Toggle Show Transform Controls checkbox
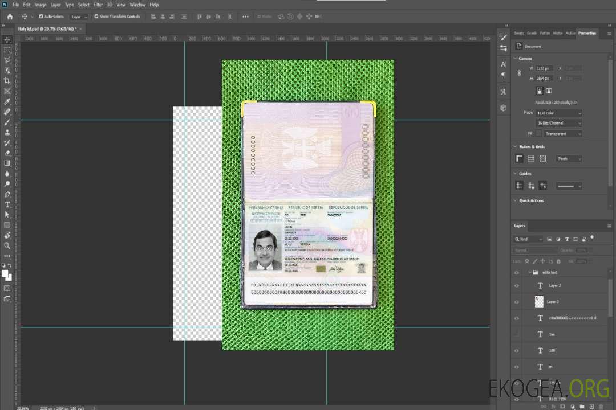The width and height of the screenshot is (616, 410). (x=96, y=17)
